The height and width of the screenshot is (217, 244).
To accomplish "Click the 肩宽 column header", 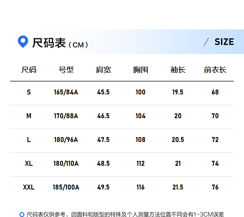I will click(103, 70).
